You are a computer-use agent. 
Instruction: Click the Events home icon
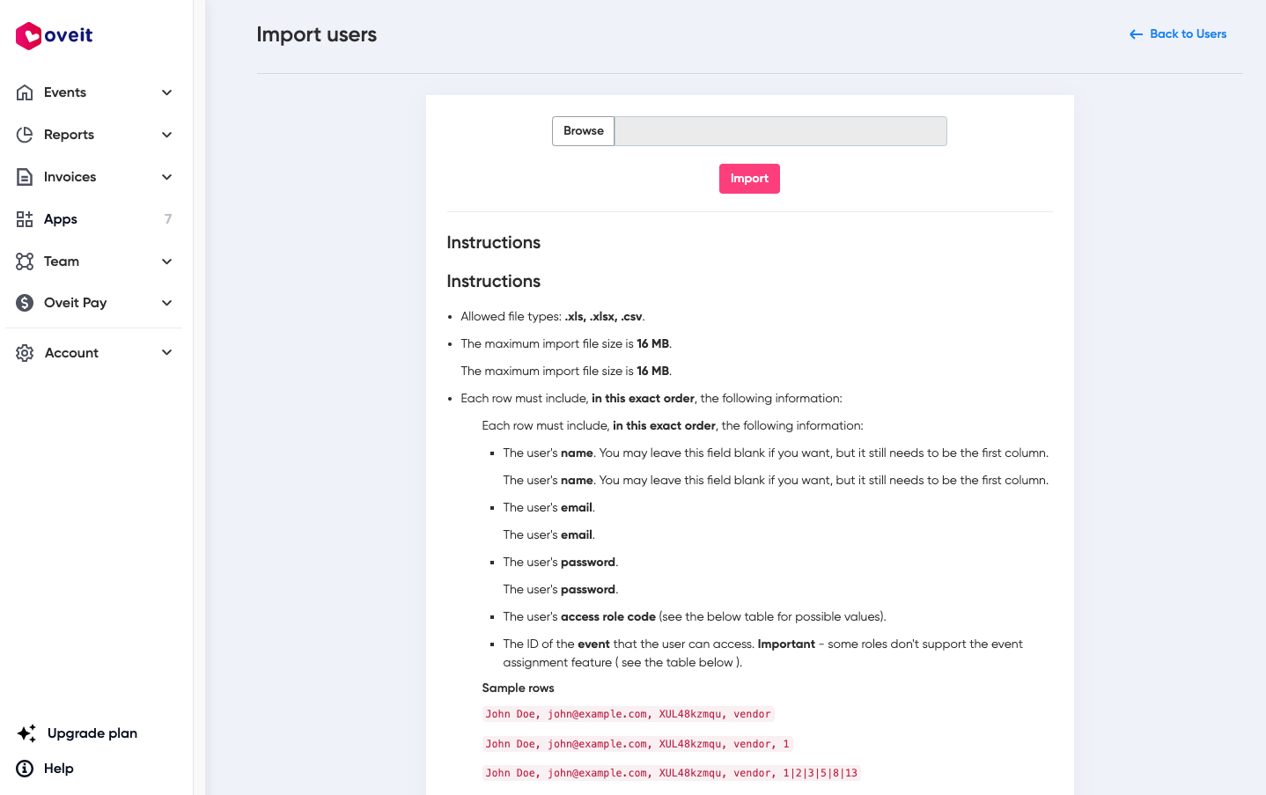(x=25, y=92)
